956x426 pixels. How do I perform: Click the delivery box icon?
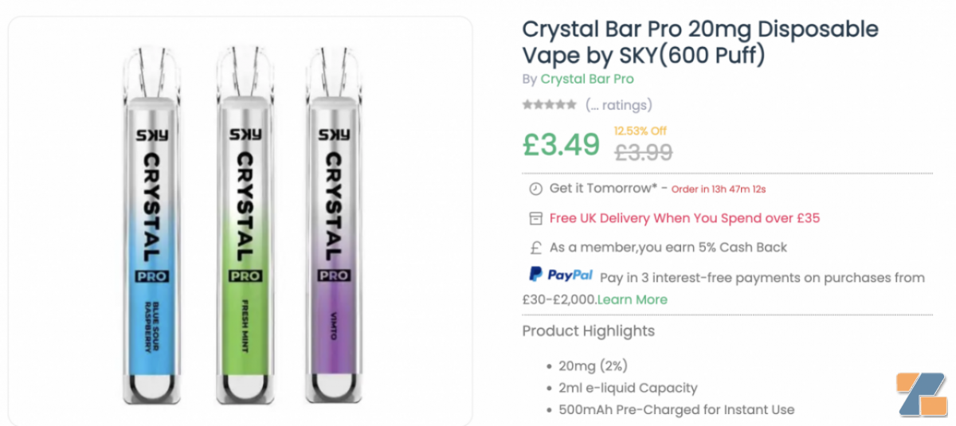point(535,218)
